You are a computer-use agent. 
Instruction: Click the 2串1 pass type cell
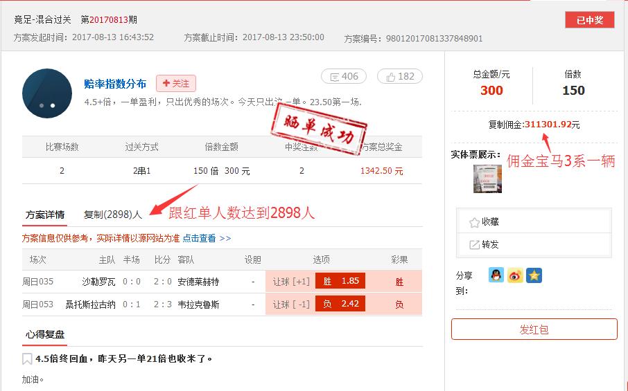pyautogui.click(x=142, y=171)
